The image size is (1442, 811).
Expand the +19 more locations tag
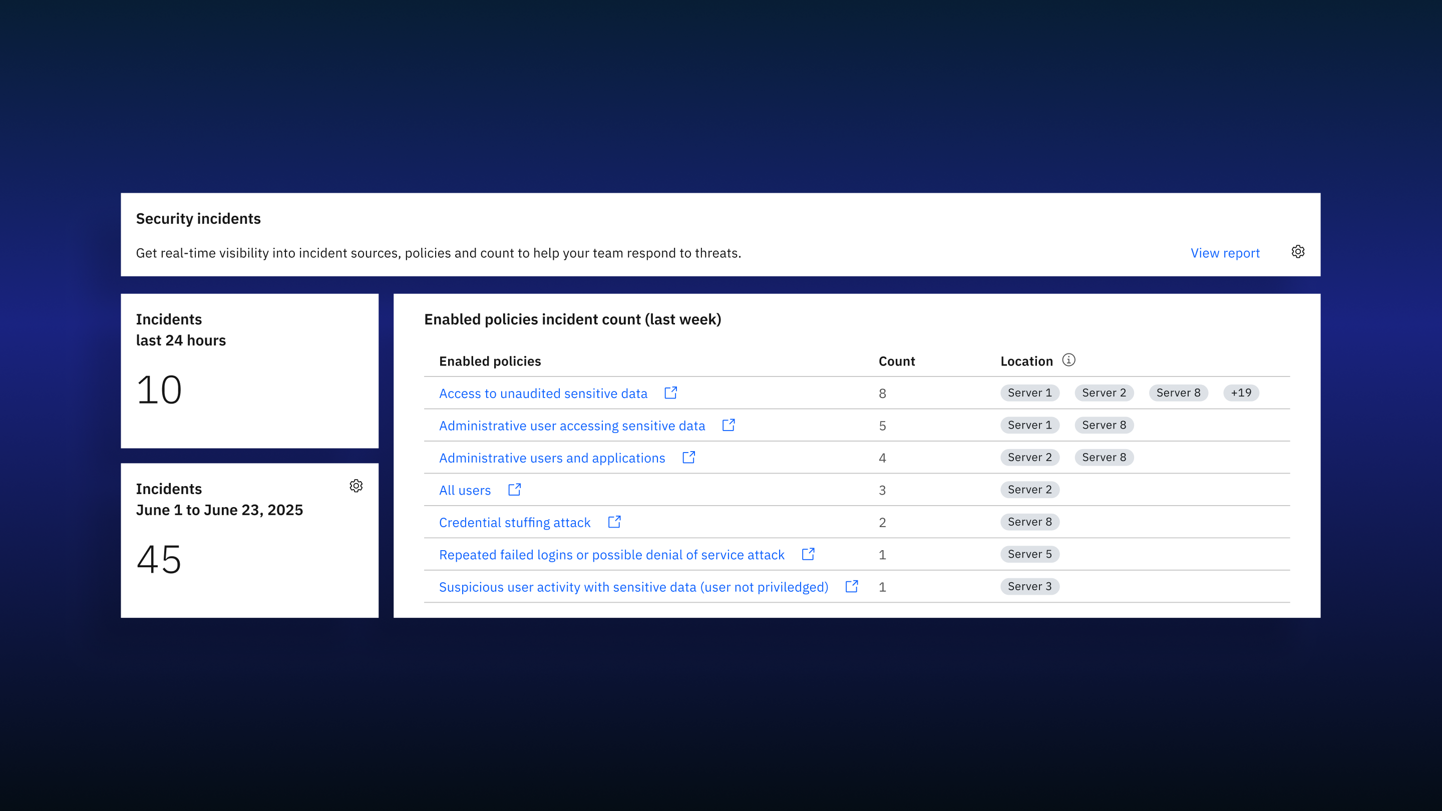[x=1241, y=393]
